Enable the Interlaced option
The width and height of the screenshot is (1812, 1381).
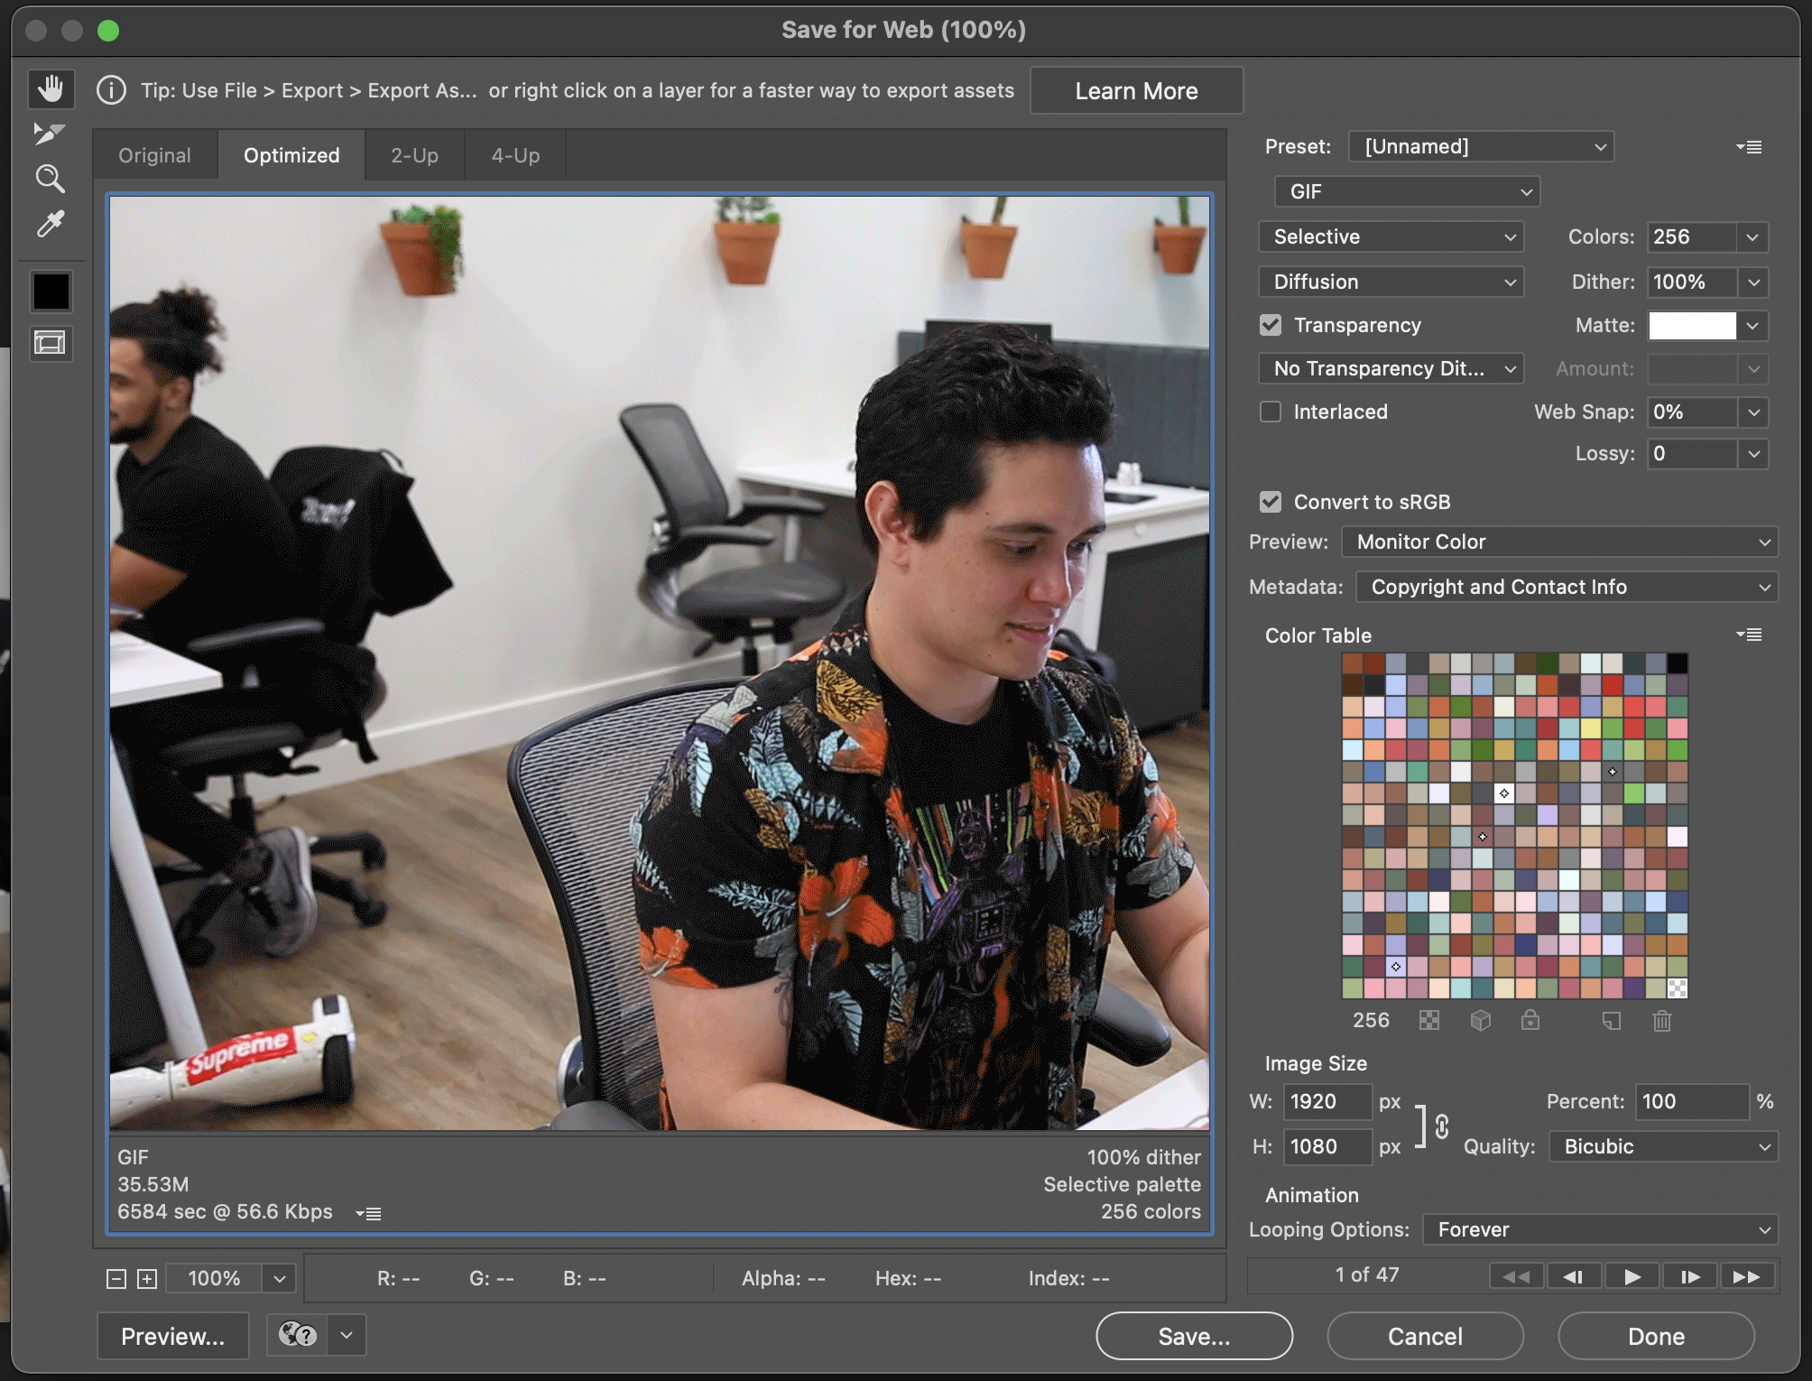(x=1271, y=412)
